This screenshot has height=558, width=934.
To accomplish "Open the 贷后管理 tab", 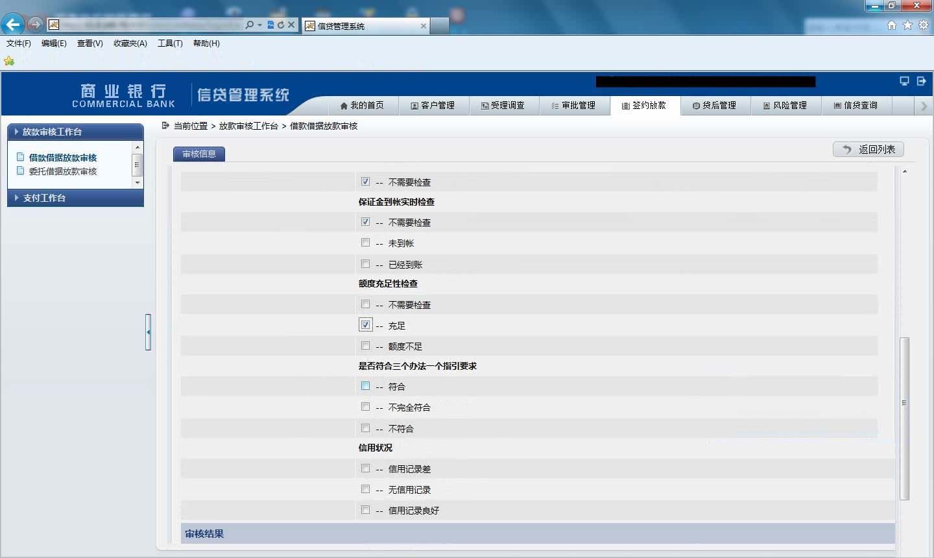I will point(714,105).
